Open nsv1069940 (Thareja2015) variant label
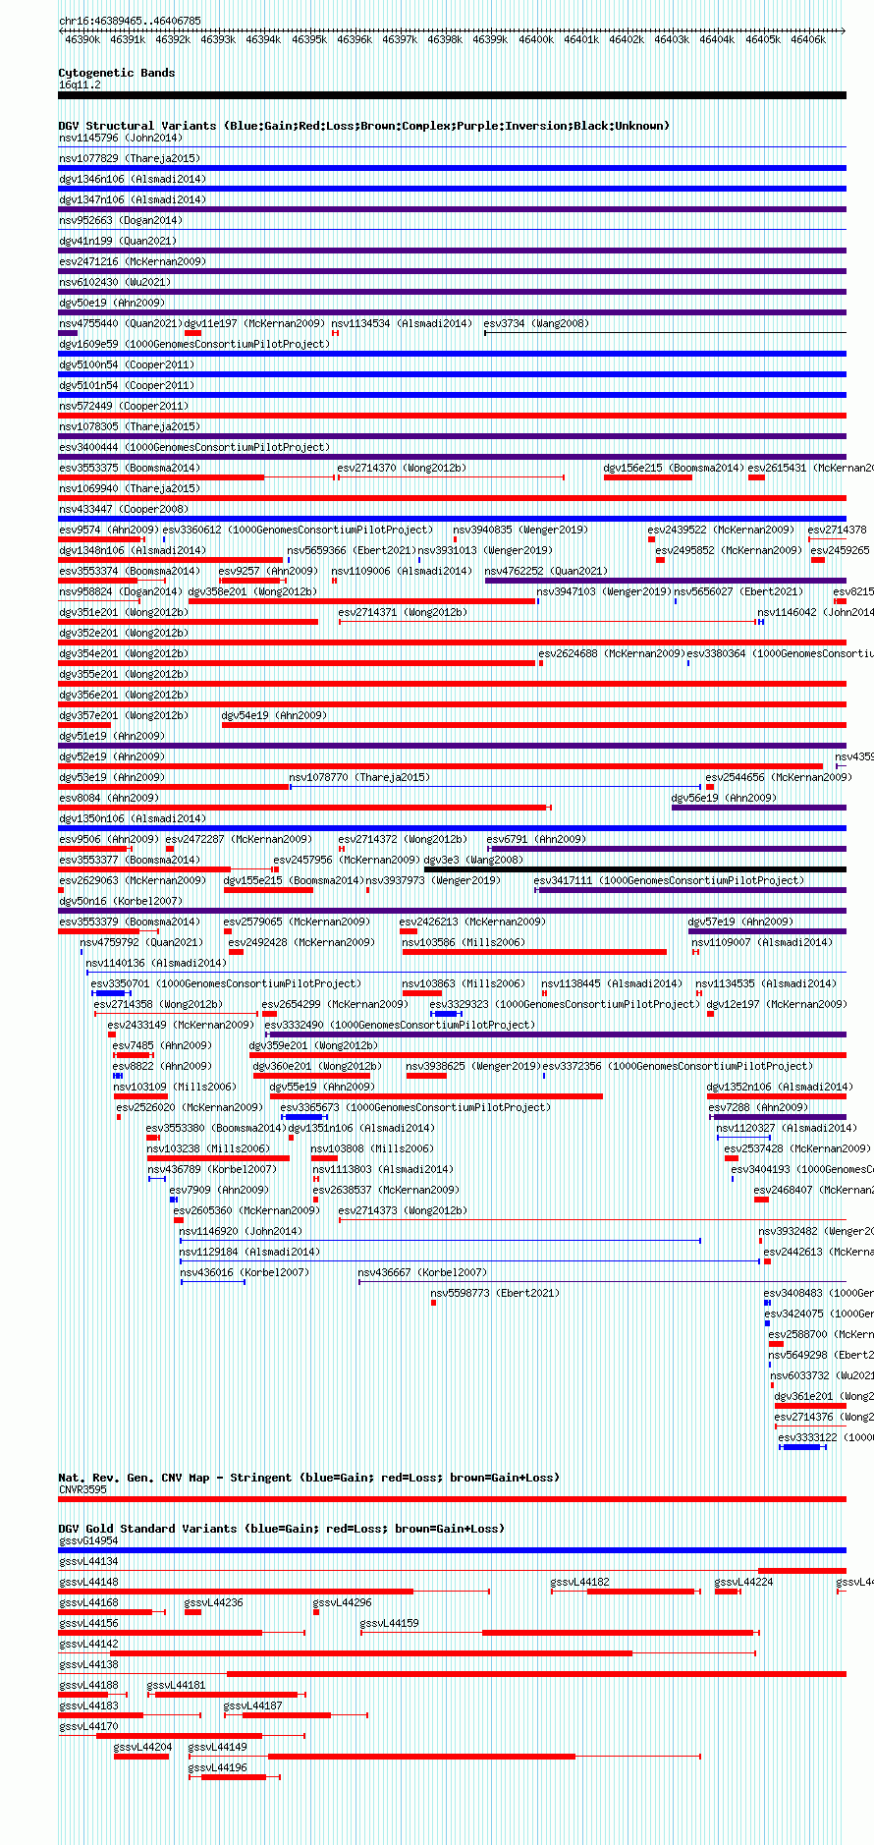Image resolution: width=874 pixels, height=1845 pixels. [130, 488]
